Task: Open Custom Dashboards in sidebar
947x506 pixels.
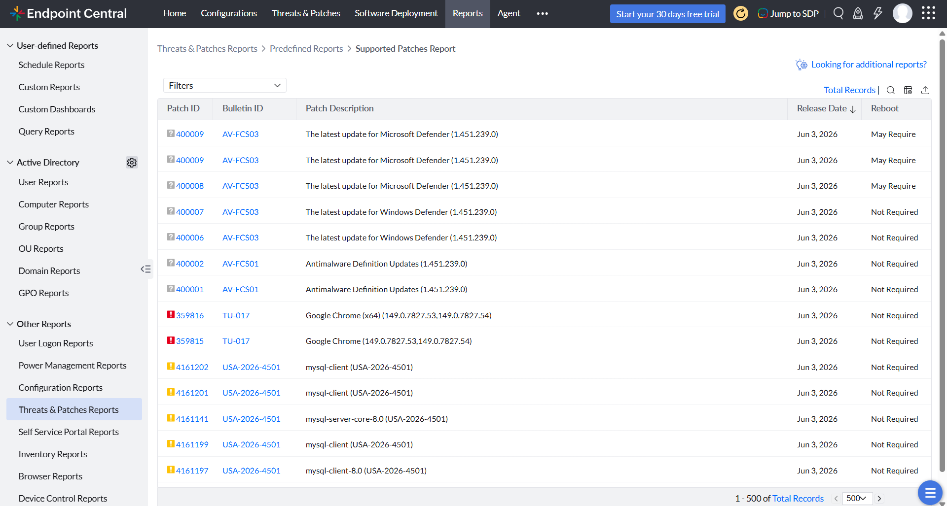Action: pos(57,109)
